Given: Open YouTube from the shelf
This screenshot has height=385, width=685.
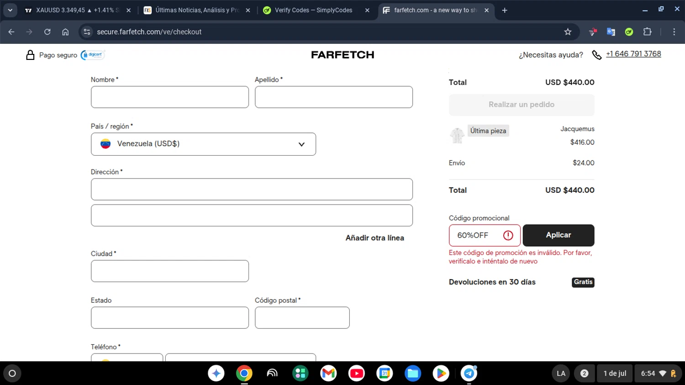Looking at the screenshot, I should (x=357, y=374).
